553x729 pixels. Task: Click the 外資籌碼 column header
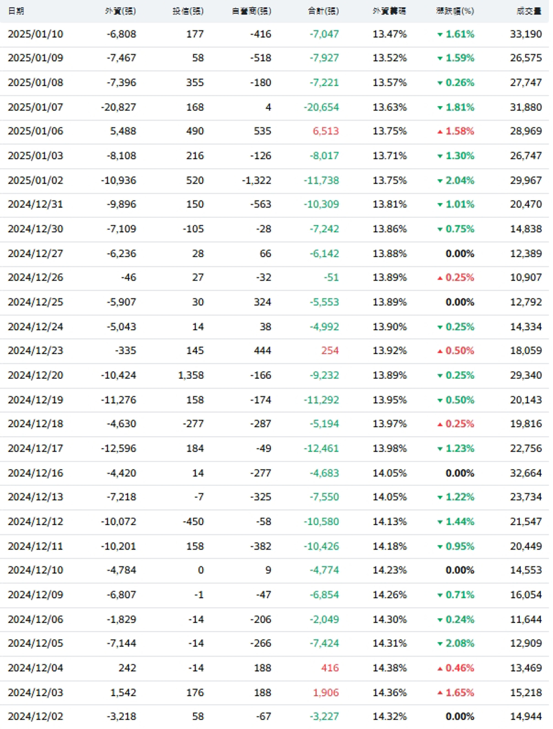(389, 11)
